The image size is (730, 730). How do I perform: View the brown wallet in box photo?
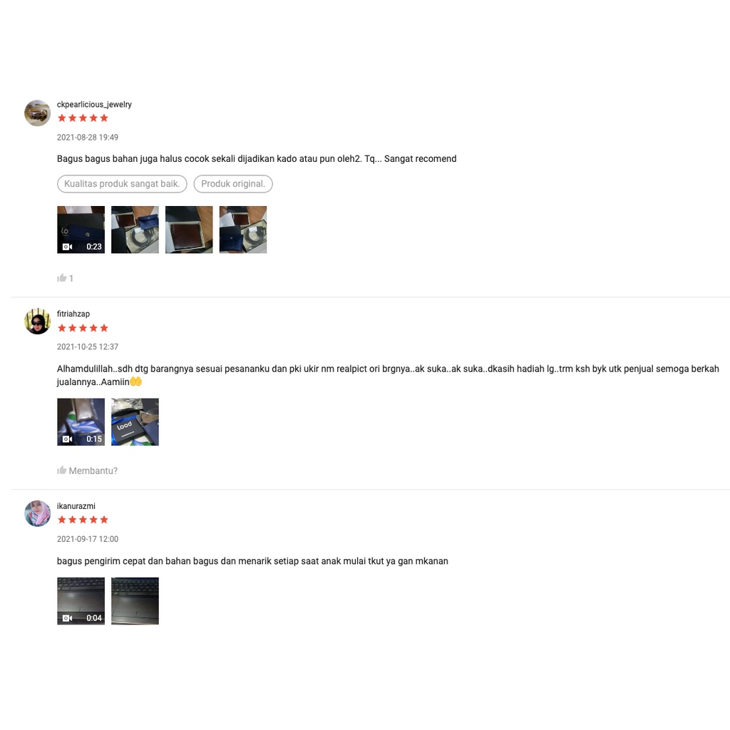[189, 230]
